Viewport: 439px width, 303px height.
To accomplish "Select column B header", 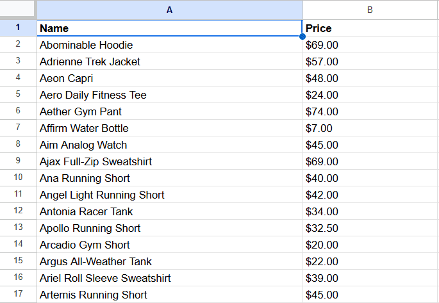I will coord(370,10).
